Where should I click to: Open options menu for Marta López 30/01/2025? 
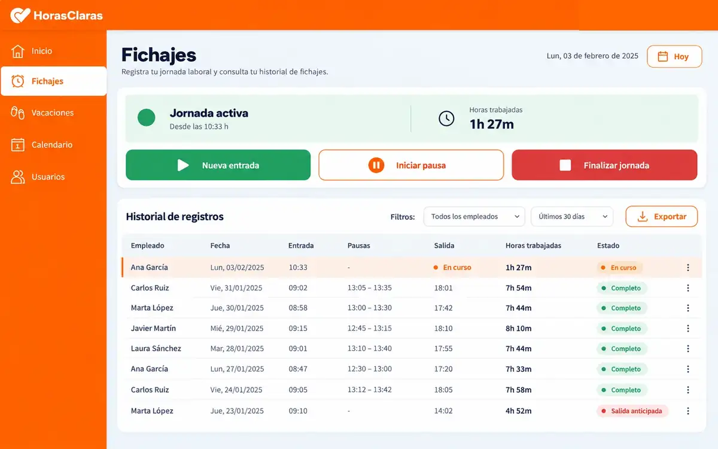pos(688,308)
